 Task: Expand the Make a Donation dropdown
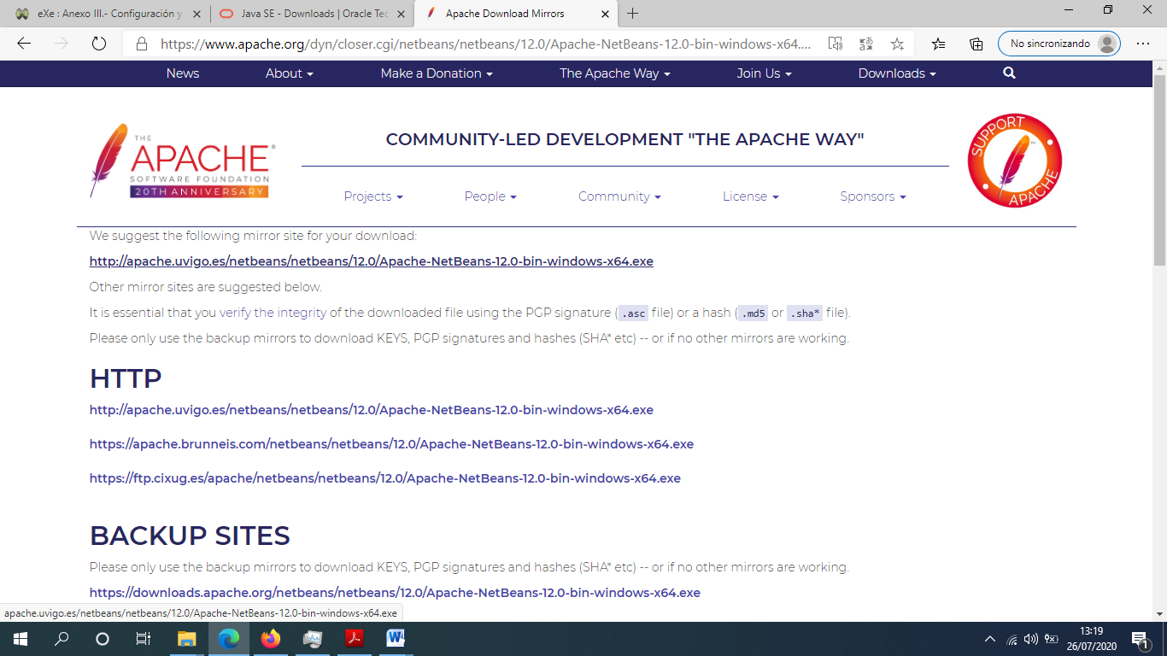click(437, 73)
